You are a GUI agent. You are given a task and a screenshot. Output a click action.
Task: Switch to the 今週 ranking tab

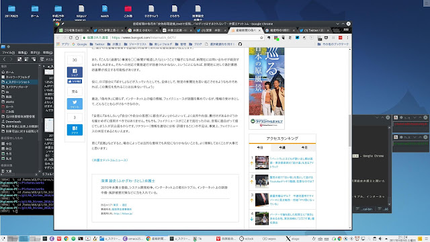click(282, 148)
